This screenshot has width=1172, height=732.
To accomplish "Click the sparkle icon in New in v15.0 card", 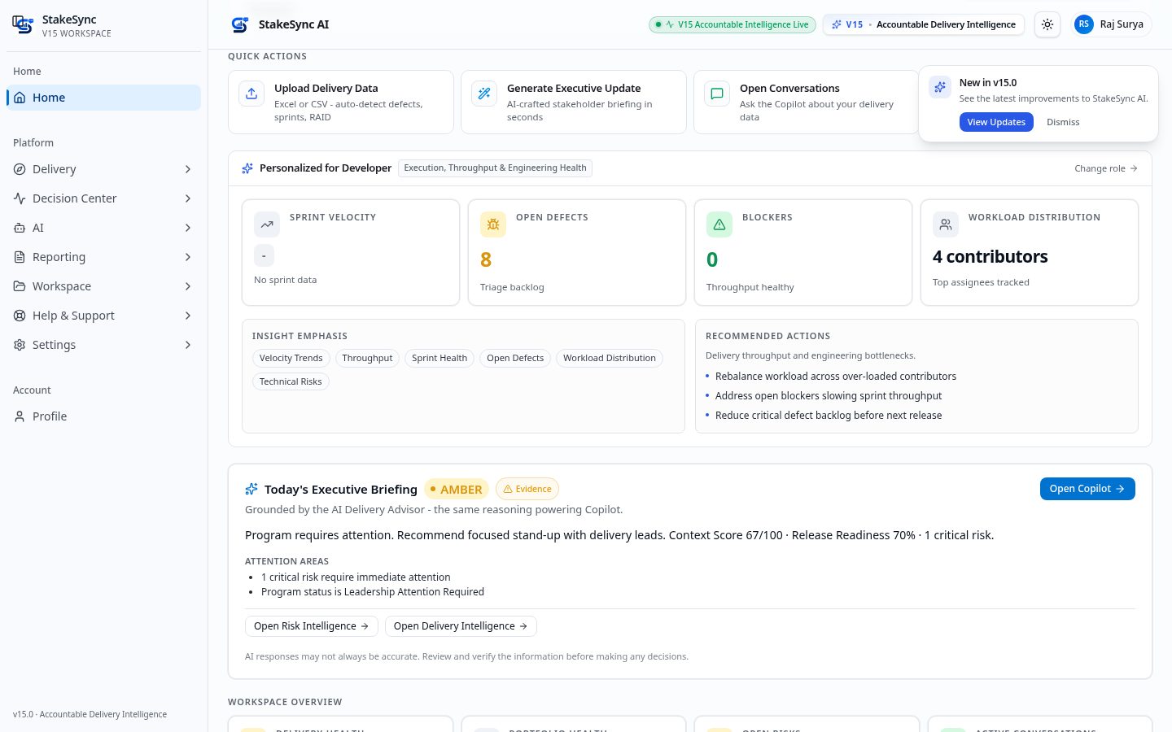I will [940, 87].
